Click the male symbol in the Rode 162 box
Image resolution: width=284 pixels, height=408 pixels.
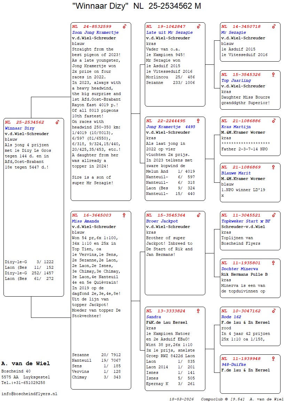(274, 311)
